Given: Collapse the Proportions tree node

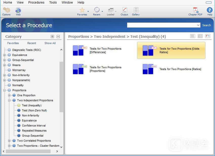Looking at the screenshot, I should tap(4, 90).
